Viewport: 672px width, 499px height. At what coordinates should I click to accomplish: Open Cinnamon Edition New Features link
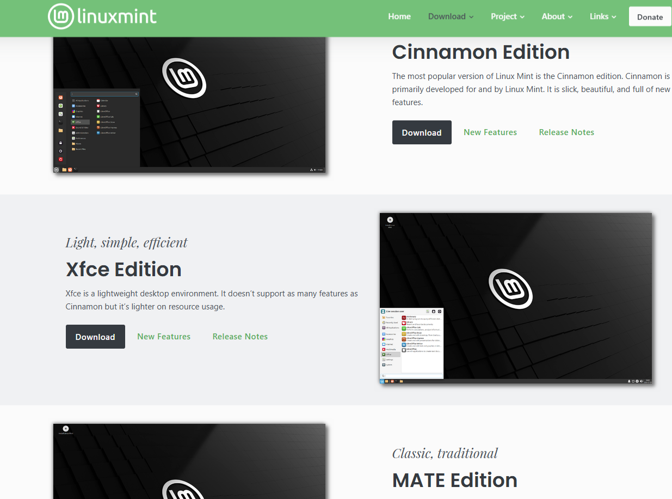[490, 132]
